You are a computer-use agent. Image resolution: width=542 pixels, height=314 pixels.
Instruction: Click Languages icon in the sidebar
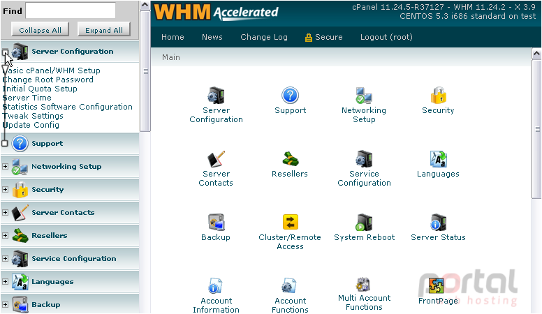[20, 281]
